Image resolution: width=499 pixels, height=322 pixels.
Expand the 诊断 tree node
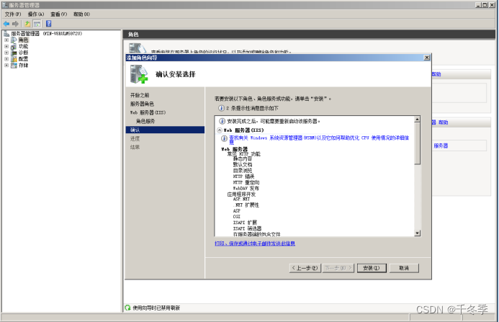coord(6,53)
